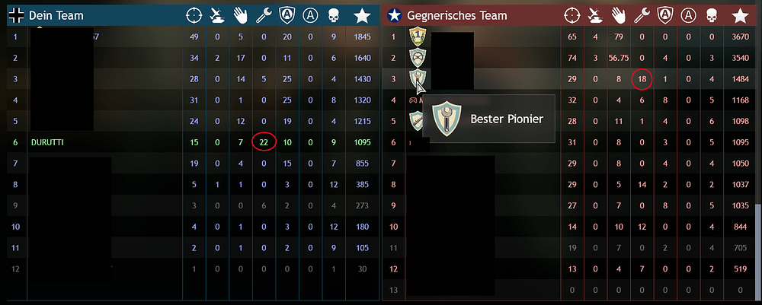Click the controller icon on enemy row 4
762x305 pixels.
point(413,100)
